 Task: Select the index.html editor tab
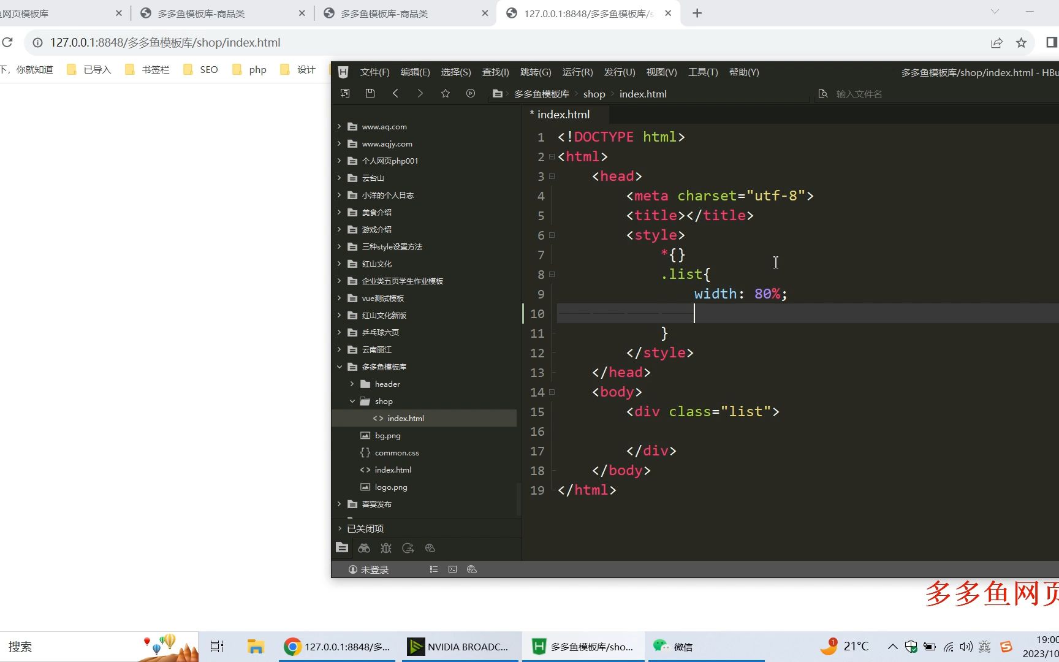563,114
